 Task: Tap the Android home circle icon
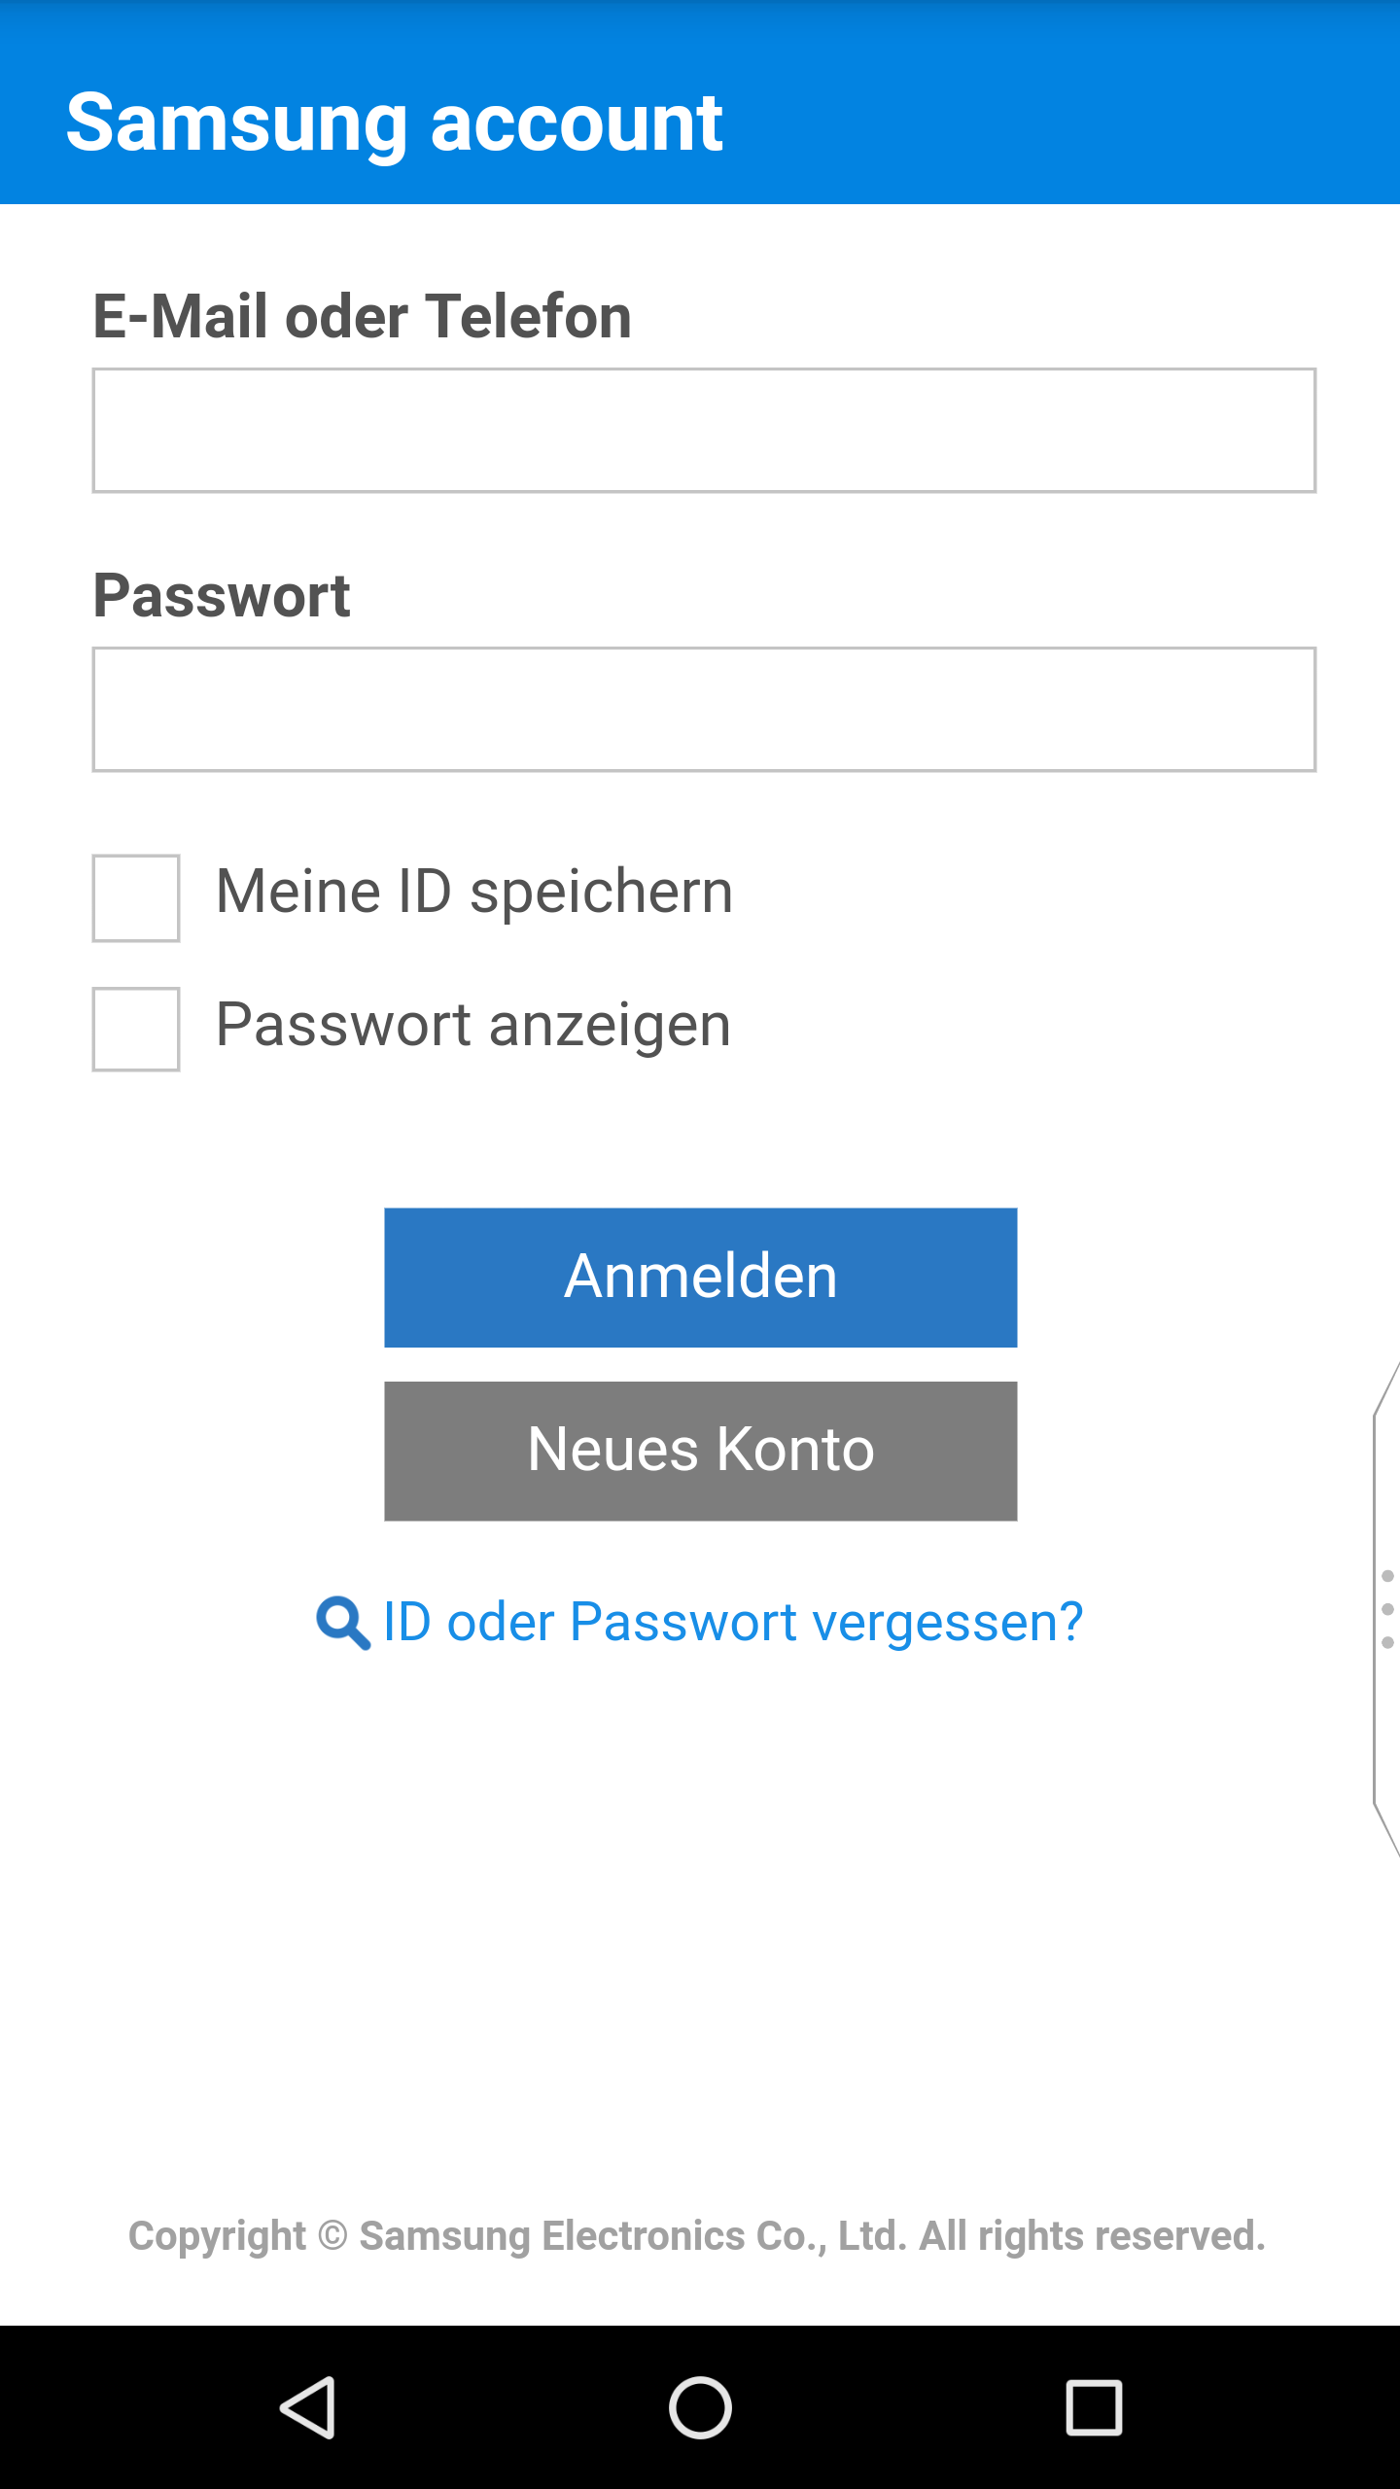[700, 2407]
